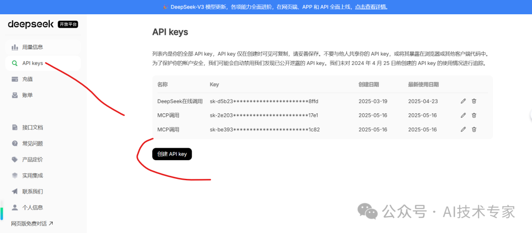Open 实用集成 integrations
The width and height of the screenshot is (532, 233).
tap(43, 175)
